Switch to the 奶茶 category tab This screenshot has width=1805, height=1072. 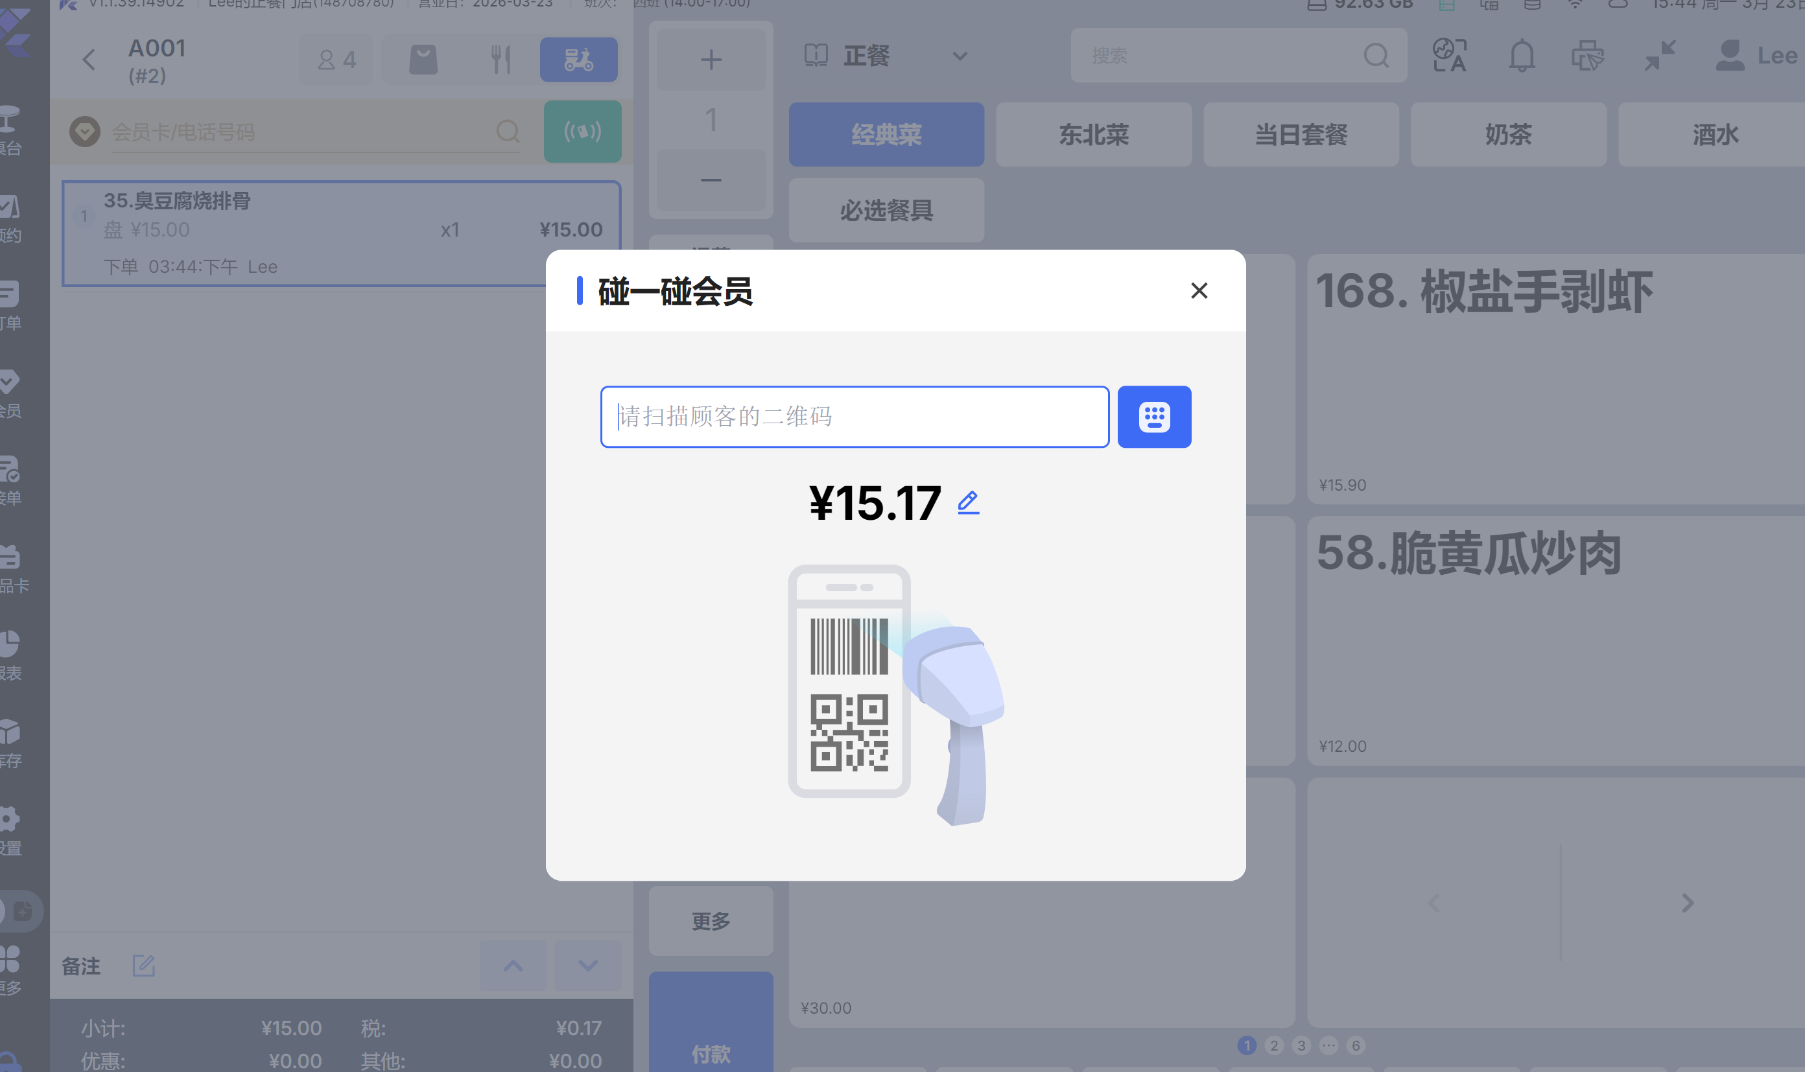click(x=1508, y=134)
